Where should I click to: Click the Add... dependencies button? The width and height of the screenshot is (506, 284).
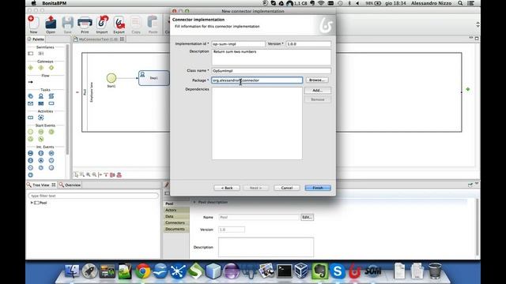pyautogui.click(x=318, y=91)
